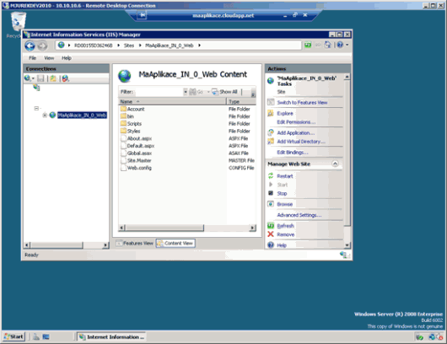Open Advanced Settings link
Screen dimensions: 447x344
point(299,215)
